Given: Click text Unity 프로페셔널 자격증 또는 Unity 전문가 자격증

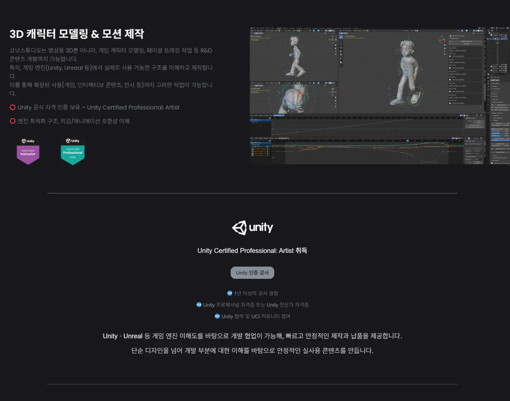Looking at the screenshot, I should pos(256,304).
